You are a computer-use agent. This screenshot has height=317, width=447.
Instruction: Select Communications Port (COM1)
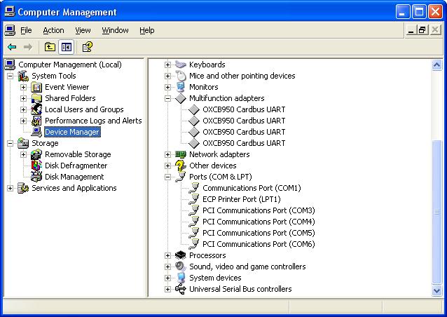click(x=252, y=188)
